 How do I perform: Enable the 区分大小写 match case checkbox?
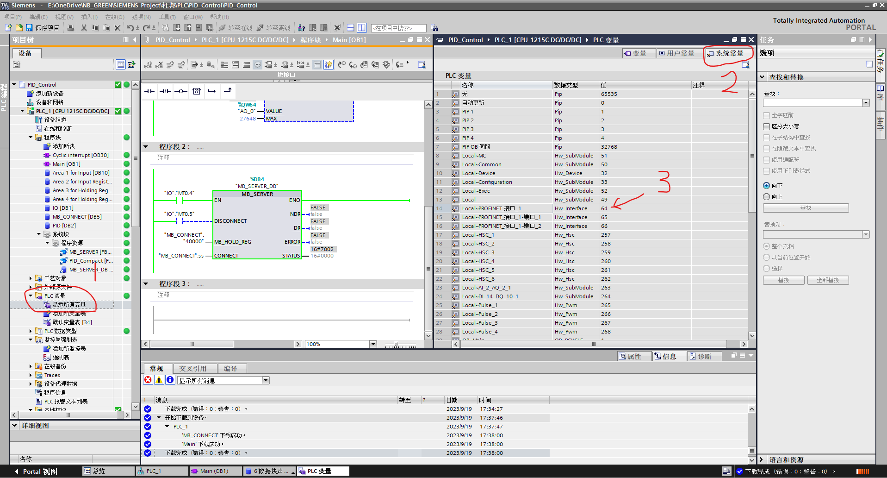pos(767,126)
